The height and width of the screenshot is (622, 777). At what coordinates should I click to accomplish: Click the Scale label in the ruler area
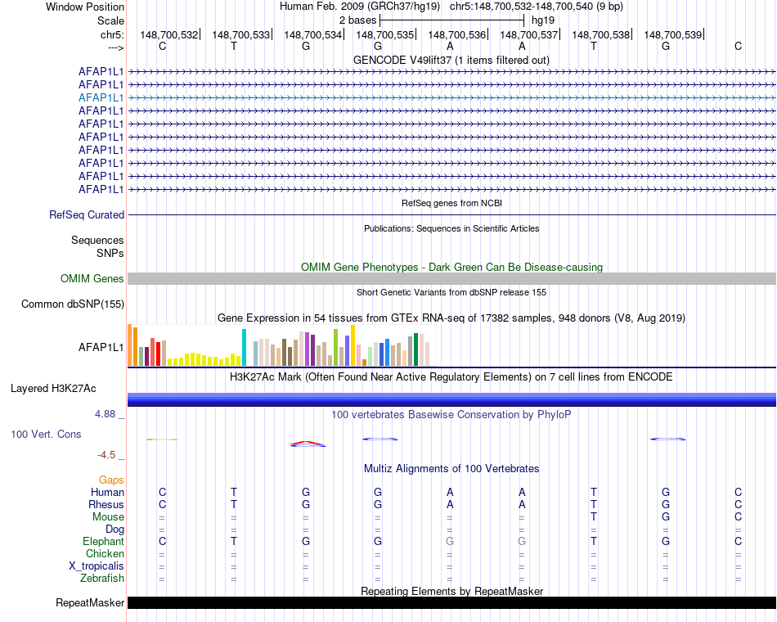tap(110, 20)
